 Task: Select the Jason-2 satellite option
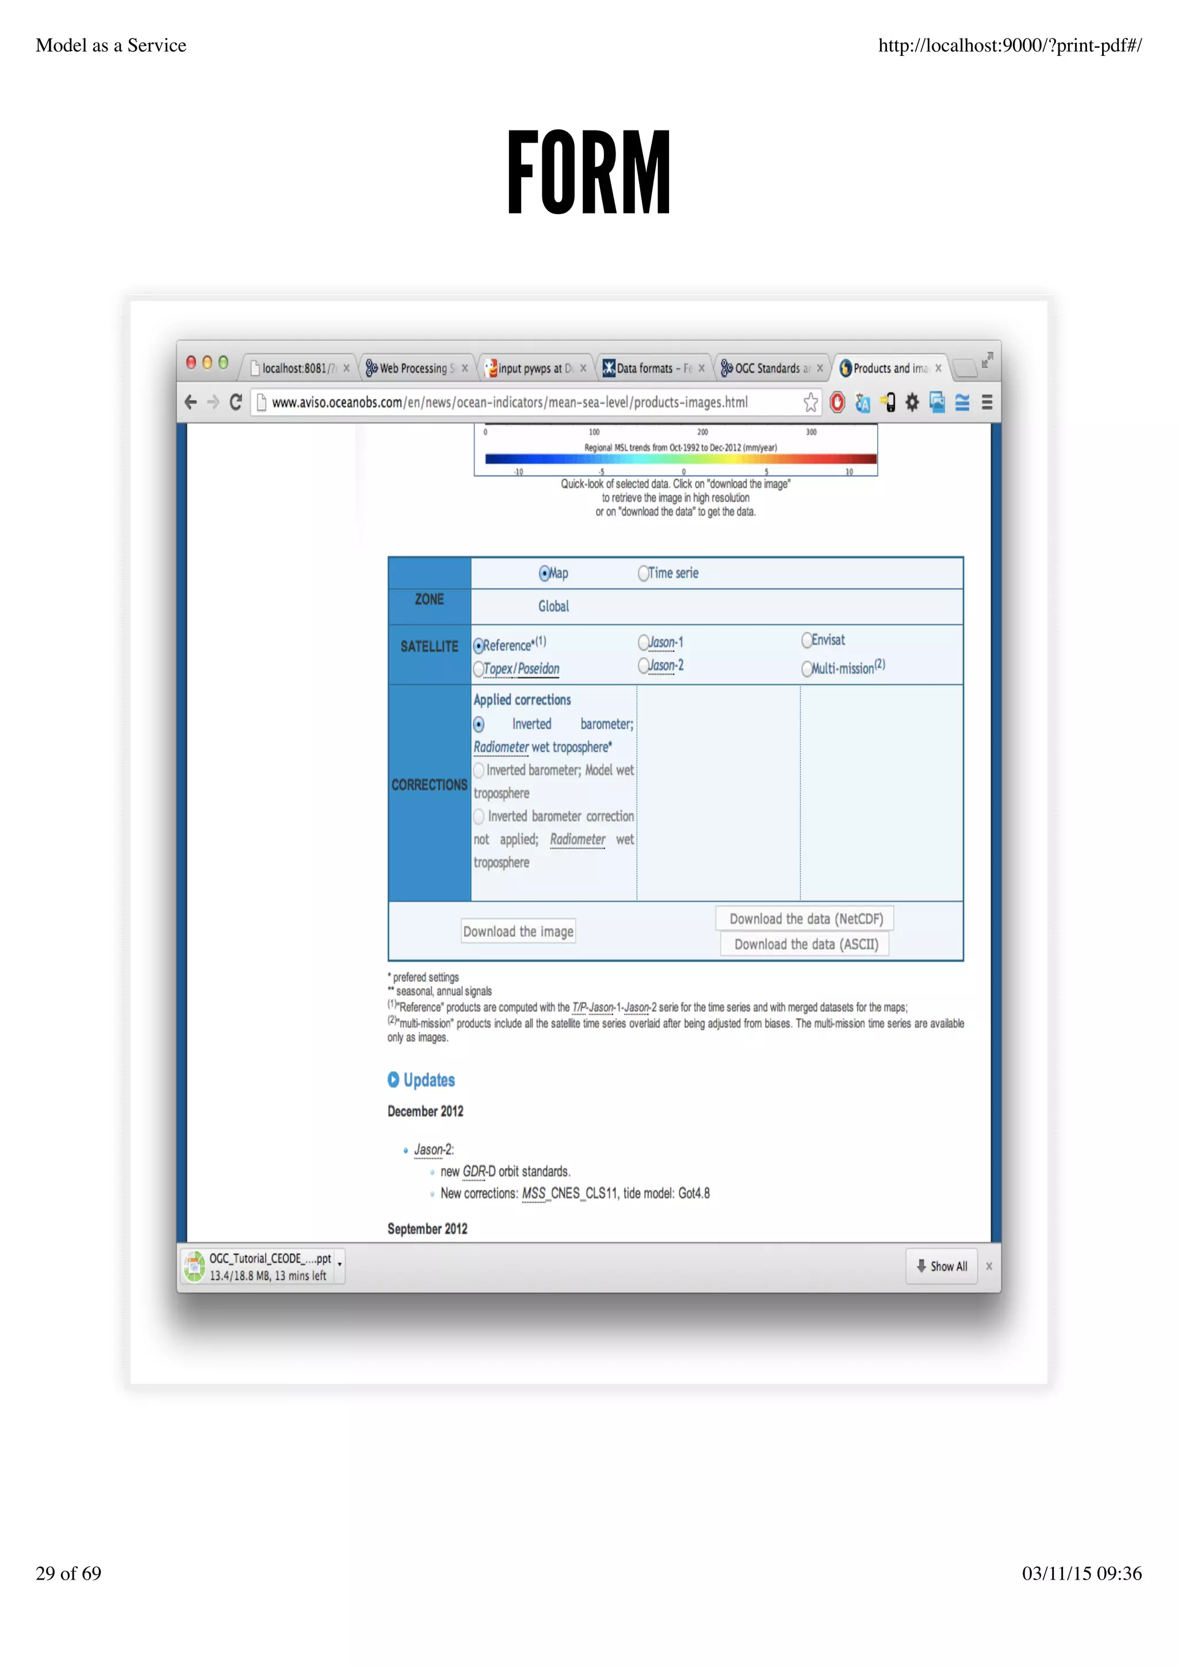(x=643, y=666)
